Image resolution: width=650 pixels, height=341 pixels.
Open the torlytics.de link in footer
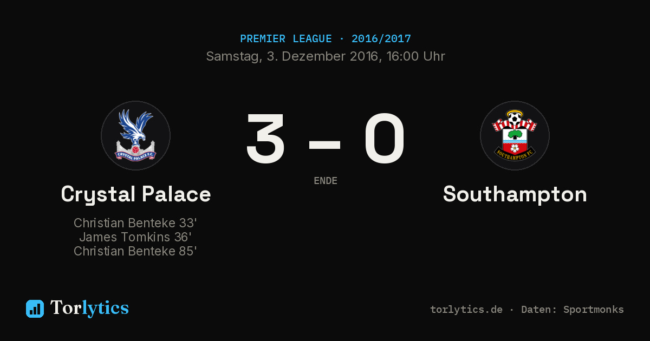[x=466, y=310]
